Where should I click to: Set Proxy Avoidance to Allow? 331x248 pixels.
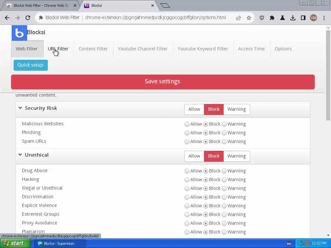187,223
